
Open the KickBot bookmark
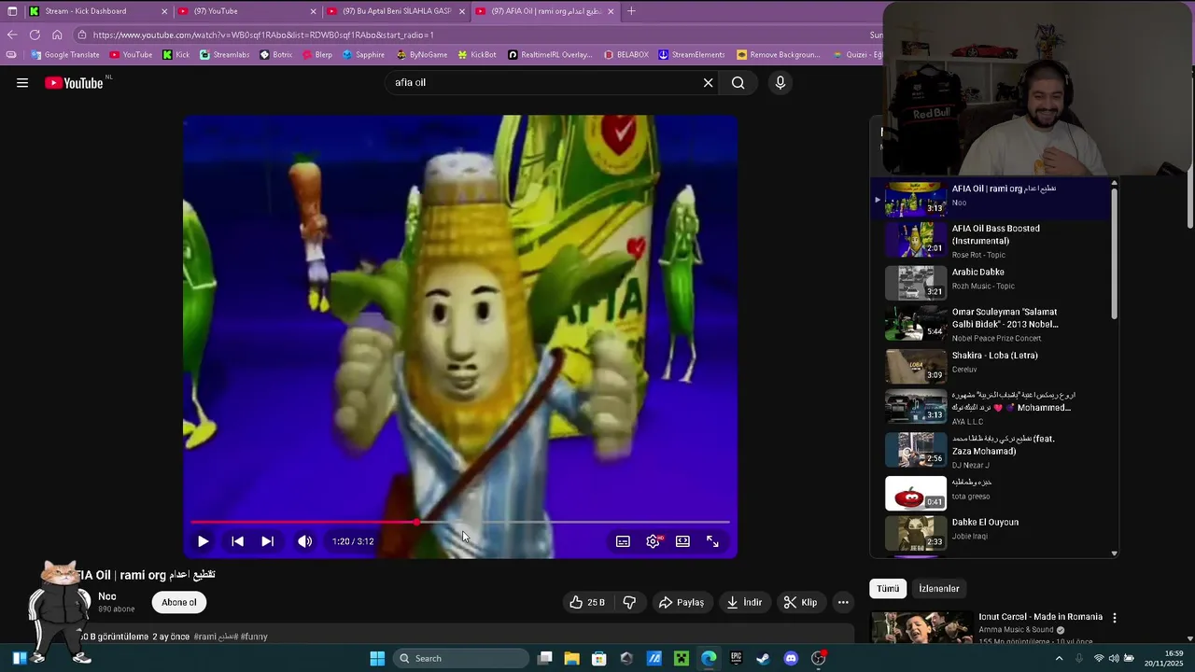(x=476, y=55)
